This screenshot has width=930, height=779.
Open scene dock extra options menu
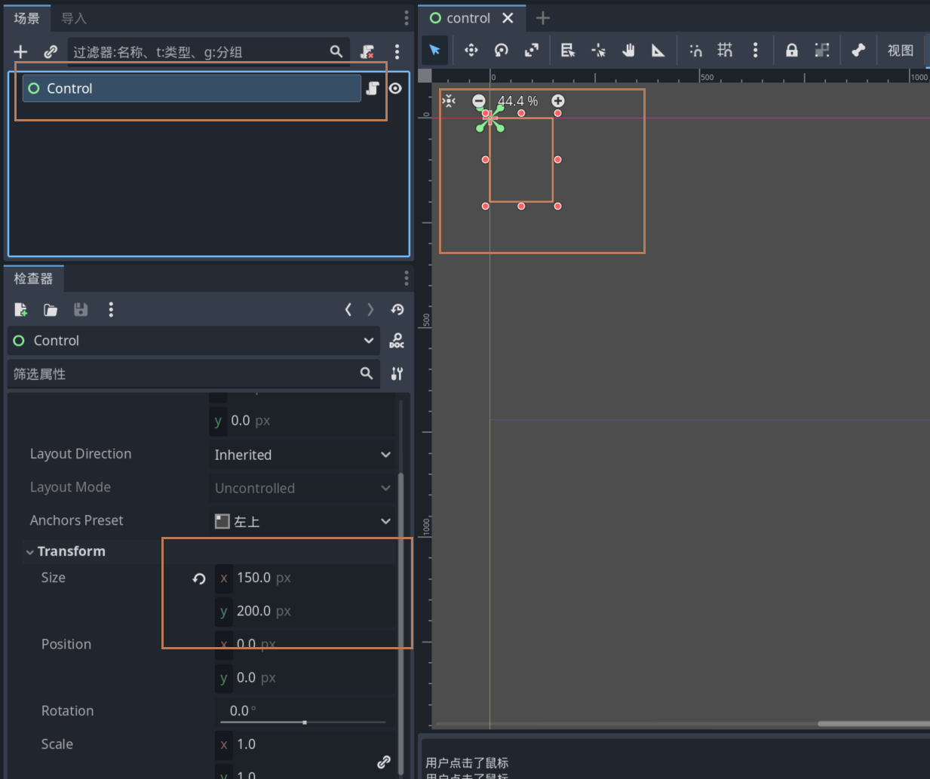397,51
